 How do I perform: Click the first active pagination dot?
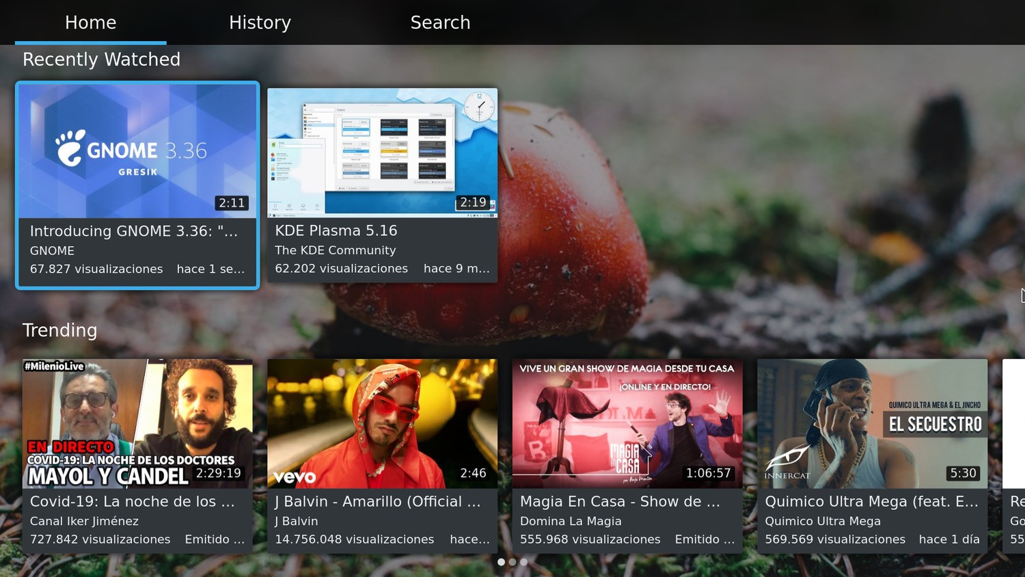502,561
